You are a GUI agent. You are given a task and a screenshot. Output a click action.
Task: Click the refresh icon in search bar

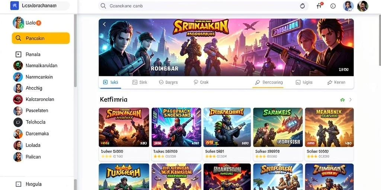click(302, 6)
